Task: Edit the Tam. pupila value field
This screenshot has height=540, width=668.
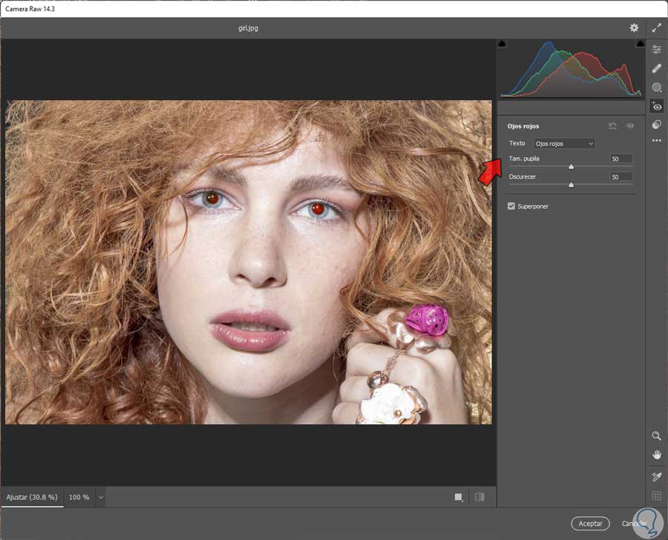Action: 621,159
